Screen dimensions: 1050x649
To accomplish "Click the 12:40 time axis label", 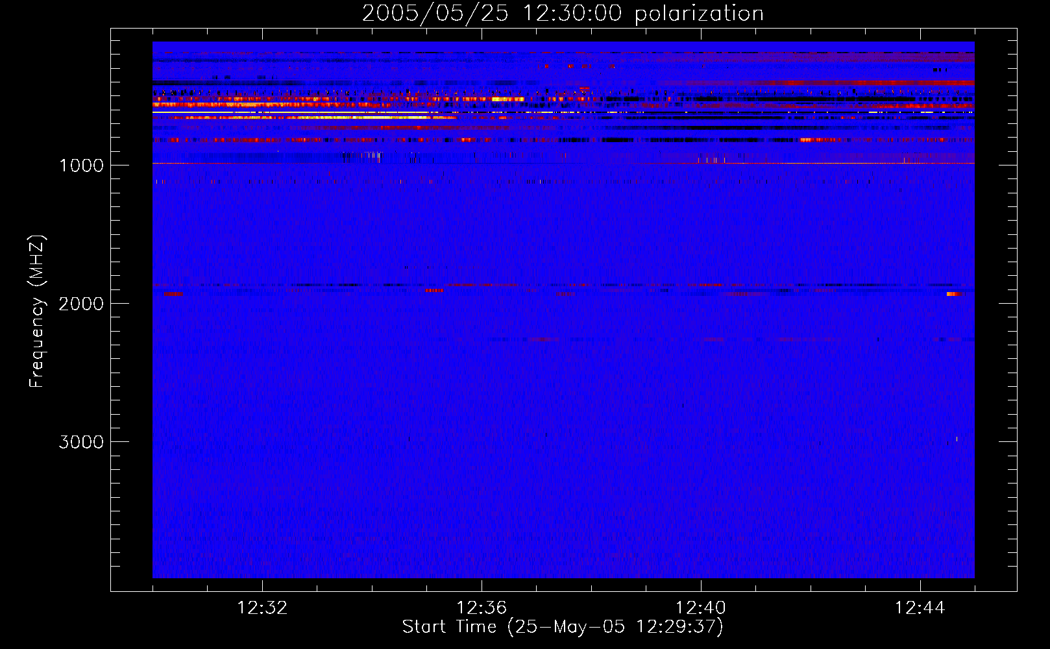I will point(701,608).
